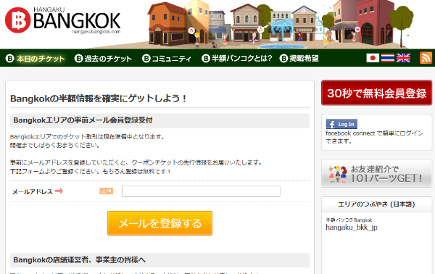Open 過去のチケット menu item

(103, 59)
